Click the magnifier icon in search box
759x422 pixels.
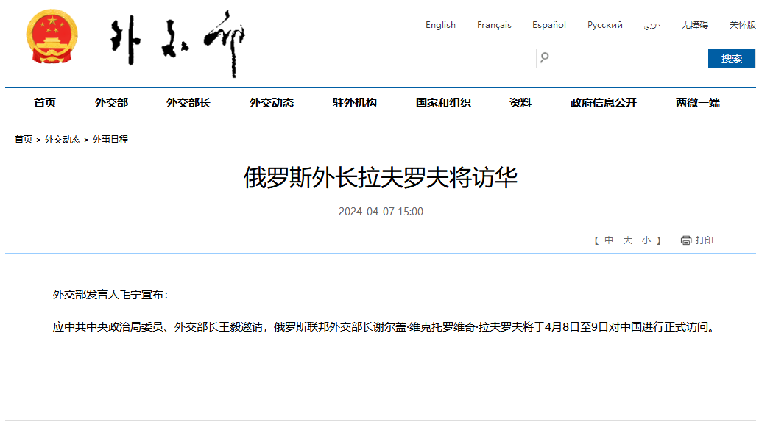point(545,58)
